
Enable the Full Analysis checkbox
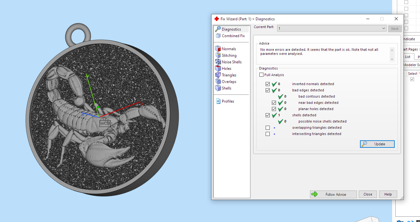(262, 75)
